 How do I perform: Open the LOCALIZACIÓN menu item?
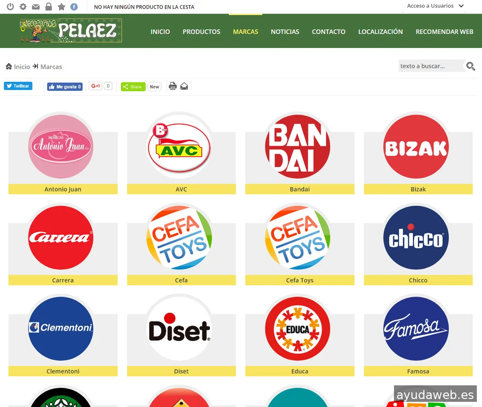380,32
